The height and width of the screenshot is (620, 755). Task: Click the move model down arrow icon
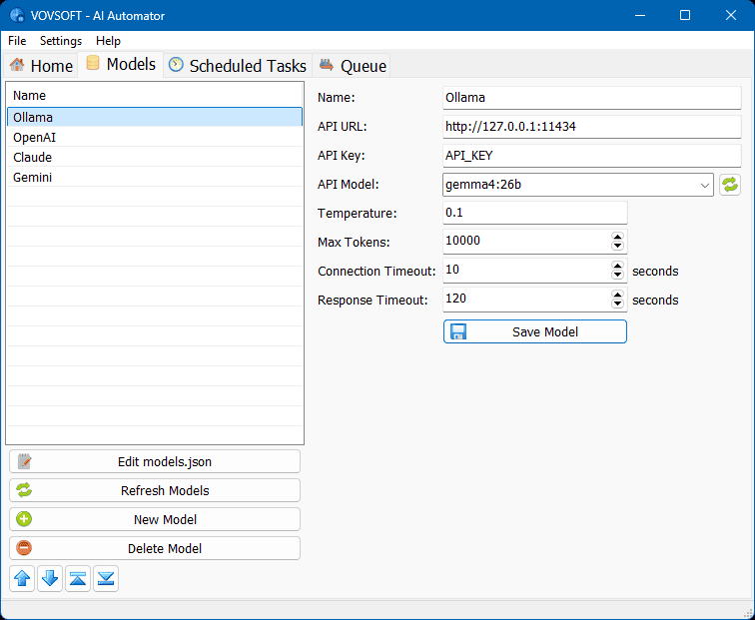pos(50,579)
